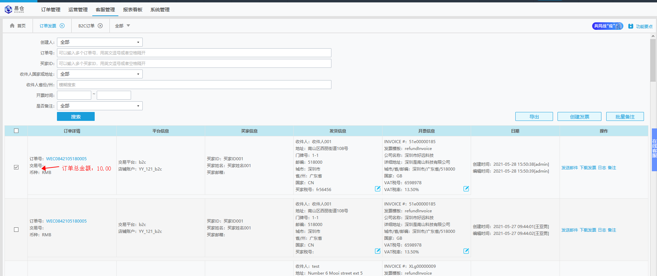Uncheck the row created 2021-05-28 15:50:38
Viewport: 657px width, 276px height.
pyautogui.click(x=16, y=167)
